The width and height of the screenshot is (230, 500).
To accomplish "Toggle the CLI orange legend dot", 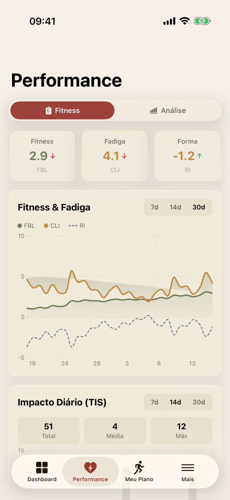I will pos(46,226).
